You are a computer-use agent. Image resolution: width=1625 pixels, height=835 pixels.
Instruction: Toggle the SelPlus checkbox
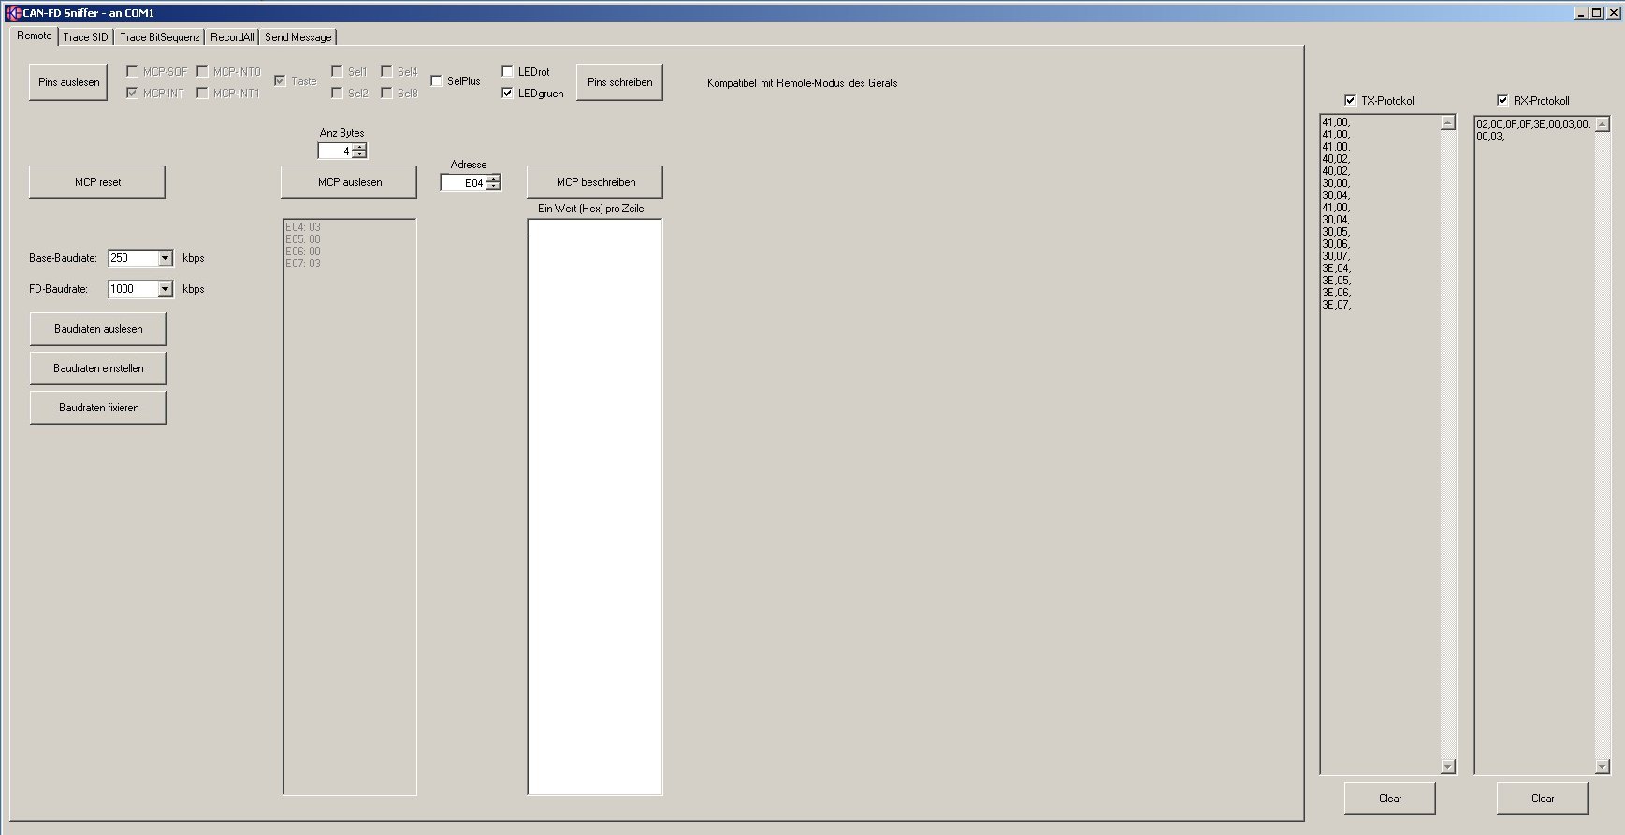tap(437, 81)
